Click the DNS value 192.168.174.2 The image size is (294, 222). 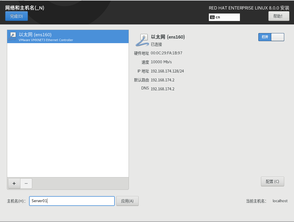click(163, 89)
